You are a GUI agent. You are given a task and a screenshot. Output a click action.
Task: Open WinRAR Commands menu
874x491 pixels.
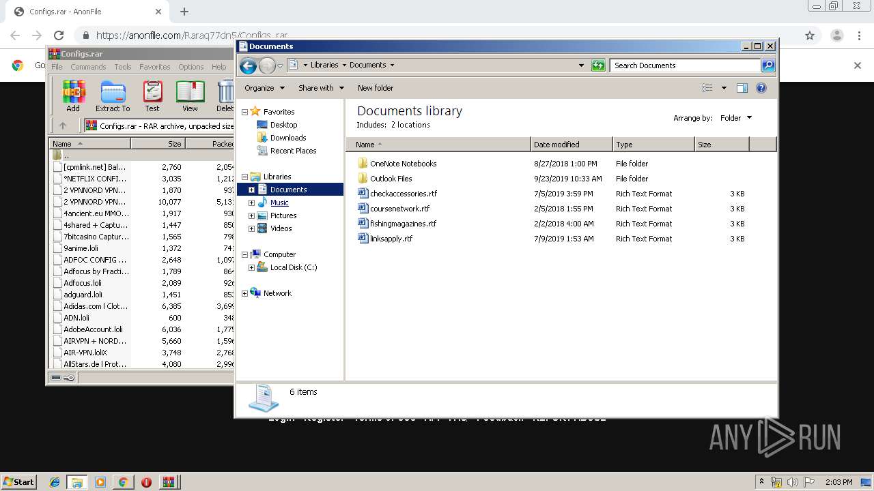pos(88,67)
